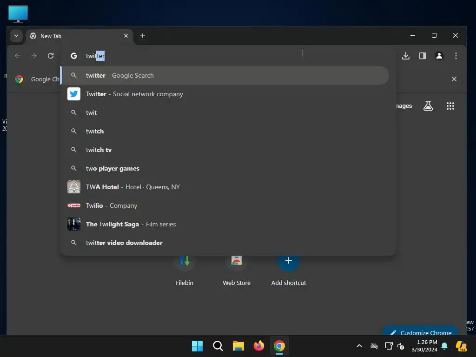Open the Filebin shortcut
This screenshot has width=476, height=357.
(x=185, y=271)
